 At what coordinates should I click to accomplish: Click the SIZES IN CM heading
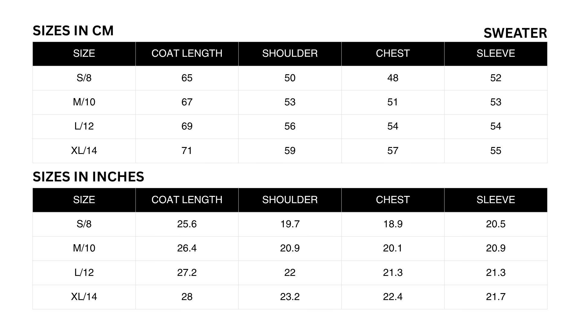[x=73, y=31]
